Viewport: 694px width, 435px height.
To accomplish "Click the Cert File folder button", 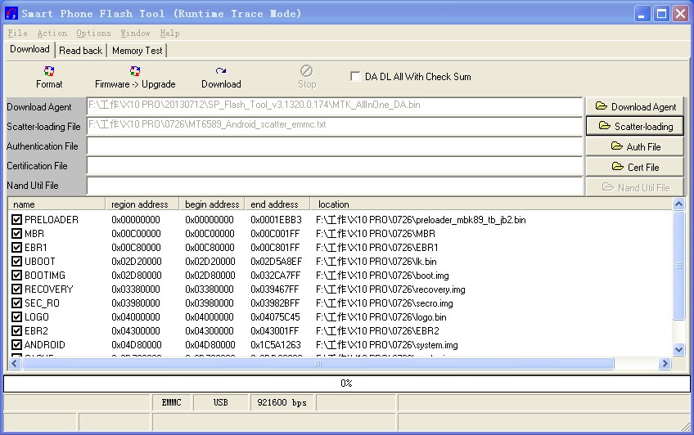I will pyautogui.click(x=635, y=168).
